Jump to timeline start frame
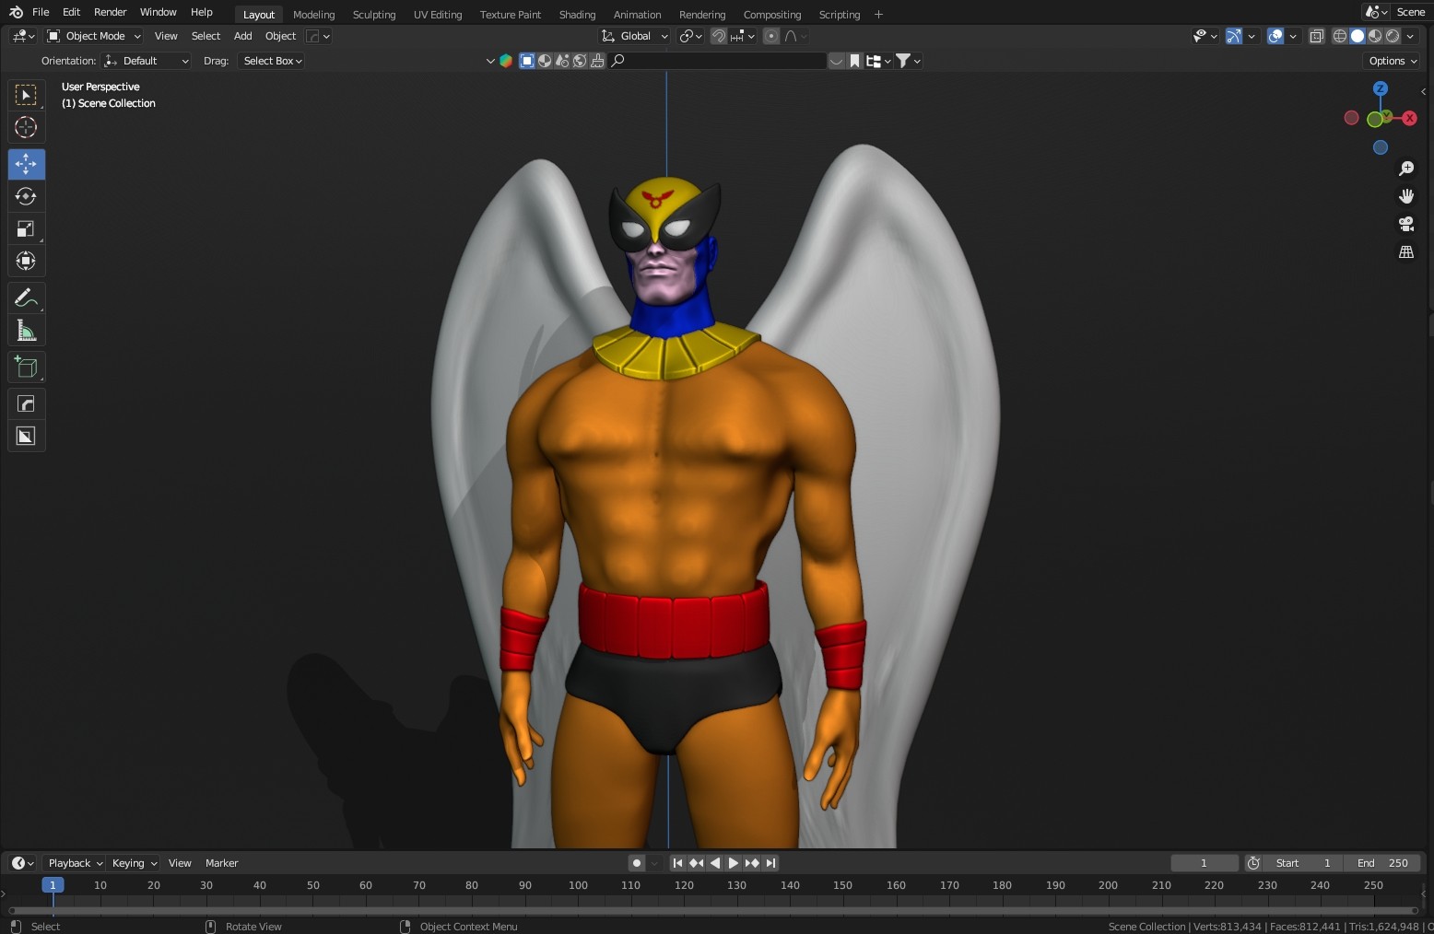This screenshot has height=934, width=1434. click(x=677, y=863)
